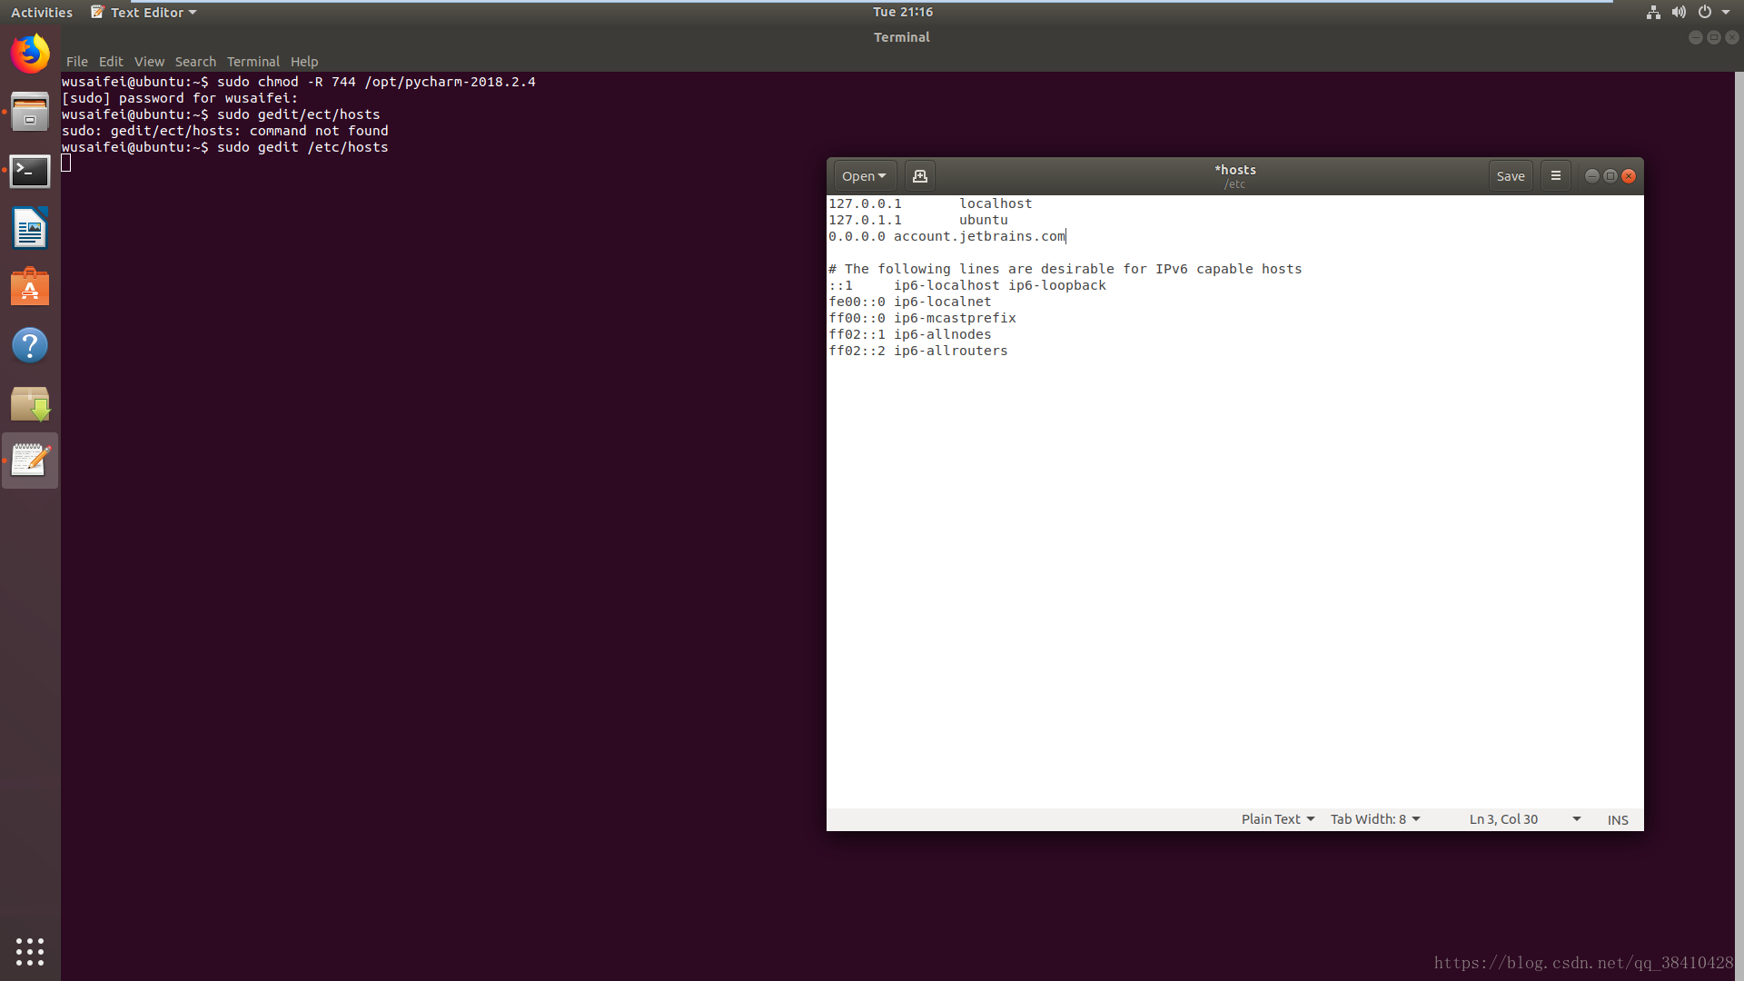1744x981 pixels.
Task: Toggle the Activities overview button
Action: coord(42,12)
